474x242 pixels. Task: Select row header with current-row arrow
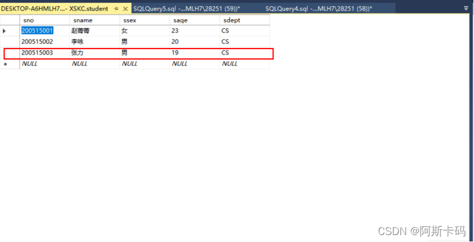click(x=10, y=31)
